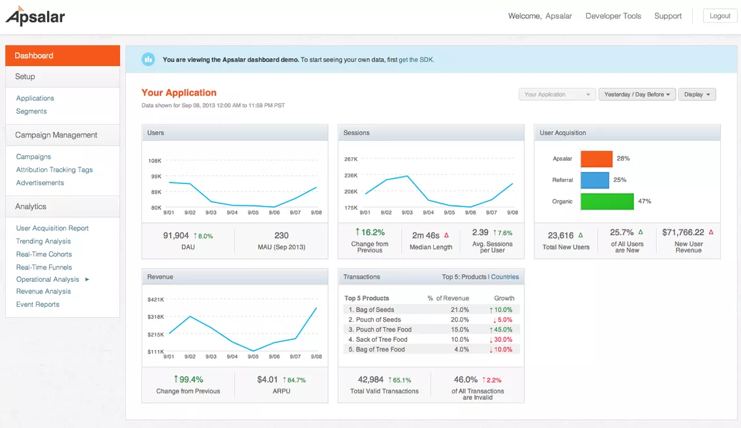Open the Display dropdown

697,95
